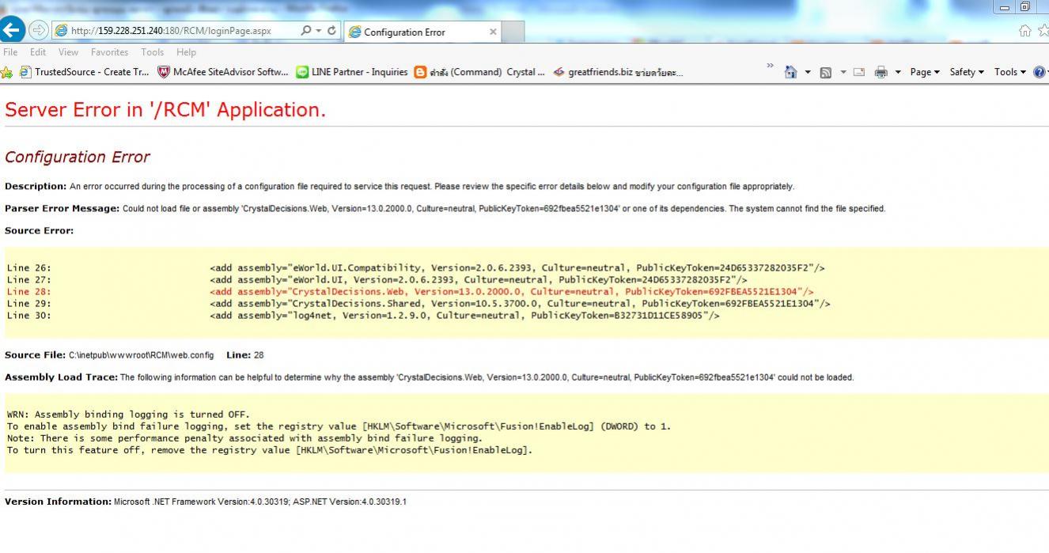Close the Configuration Error tab
The height and width of the screenshot is (553, 1049).
pos(493,32)
